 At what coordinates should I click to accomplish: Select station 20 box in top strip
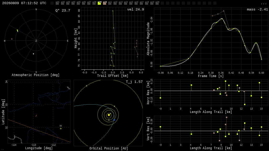coord(157,3)
